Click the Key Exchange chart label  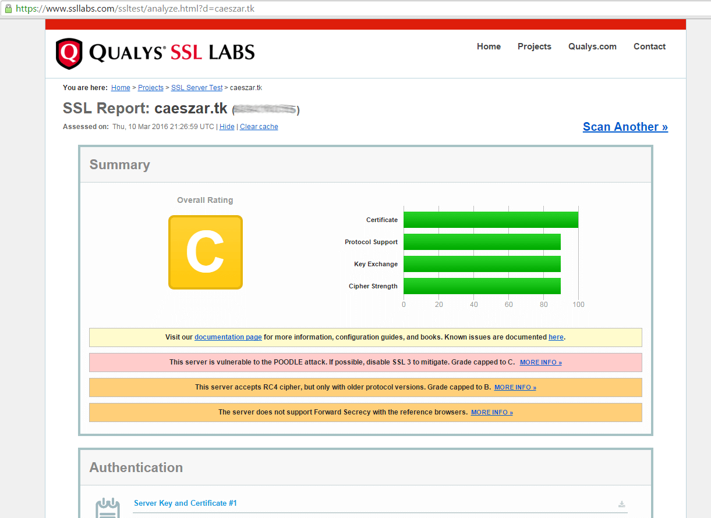click(376, 264)
